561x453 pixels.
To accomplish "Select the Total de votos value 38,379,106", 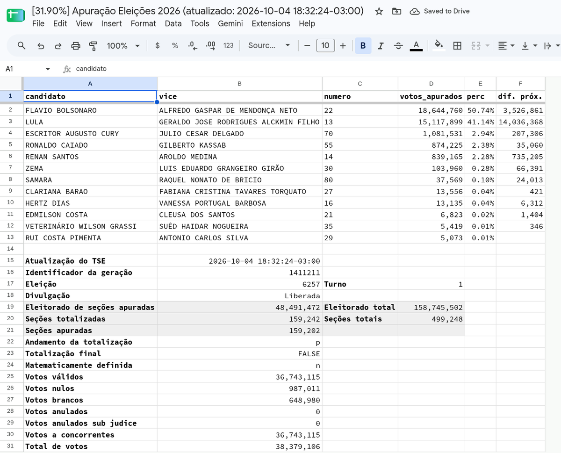I will pyautogui.click(x=239, y=446).
